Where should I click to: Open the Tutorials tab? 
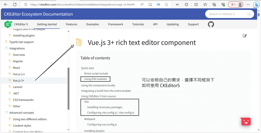tap(138, 24)
